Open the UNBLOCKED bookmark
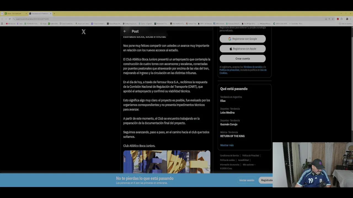Viewport: 353px width, 198px height. click(x=280, y=24)
